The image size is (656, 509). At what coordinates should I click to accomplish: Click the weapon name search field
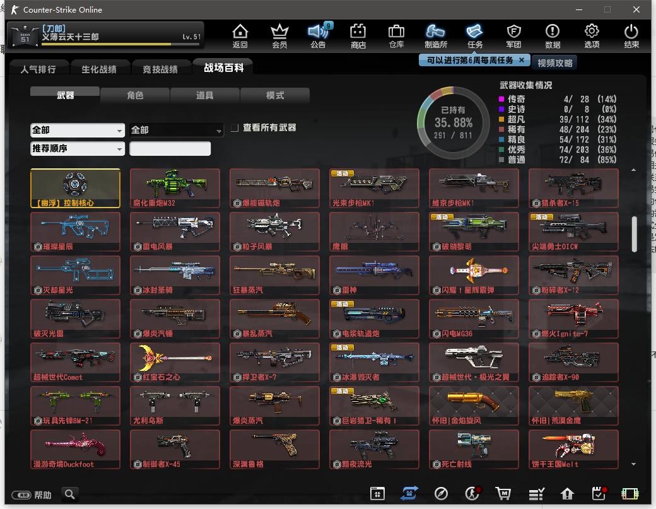pyautogui.click(x=170, y=148)
